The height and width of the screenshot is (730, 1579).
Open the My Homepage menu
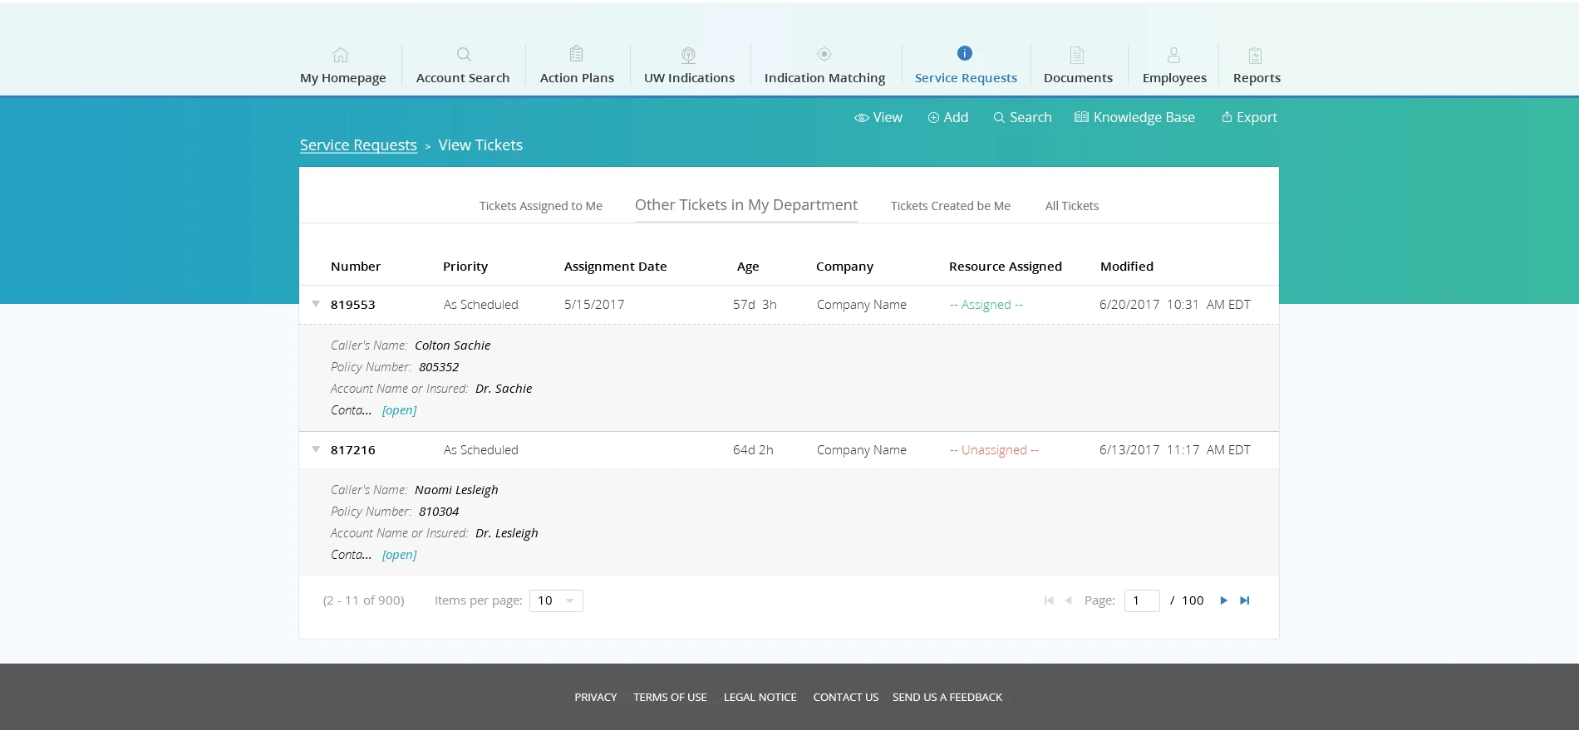tap(342, 78)
